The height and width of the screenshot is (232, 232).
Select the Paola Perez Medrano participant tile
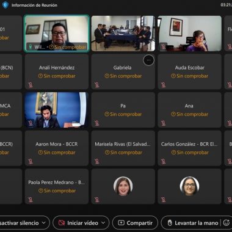(x=57, y=186)
